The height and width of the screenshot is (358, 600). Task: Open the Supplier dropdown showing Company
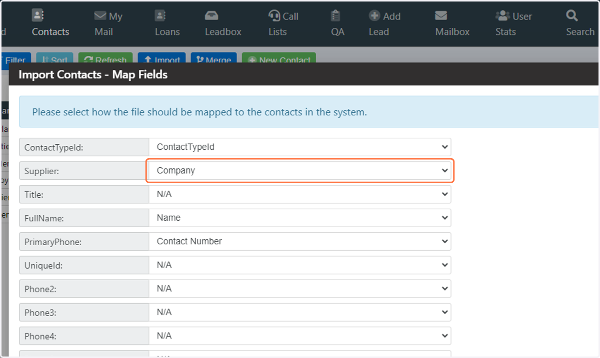pyautogui.click(x=300, y=171)
